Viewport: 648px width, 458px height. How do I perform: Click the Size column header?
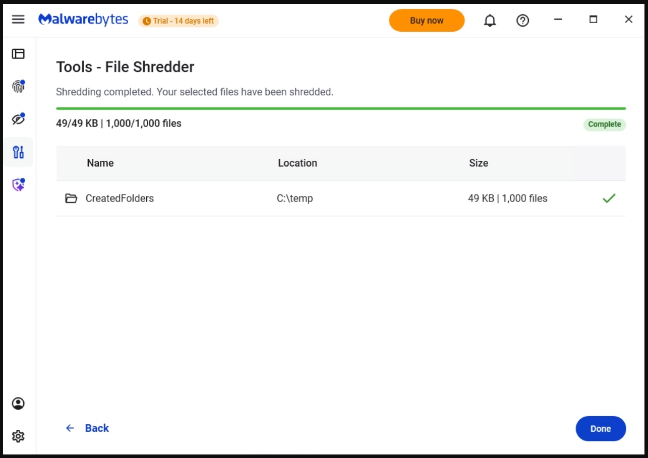click(x=478, y=163)
